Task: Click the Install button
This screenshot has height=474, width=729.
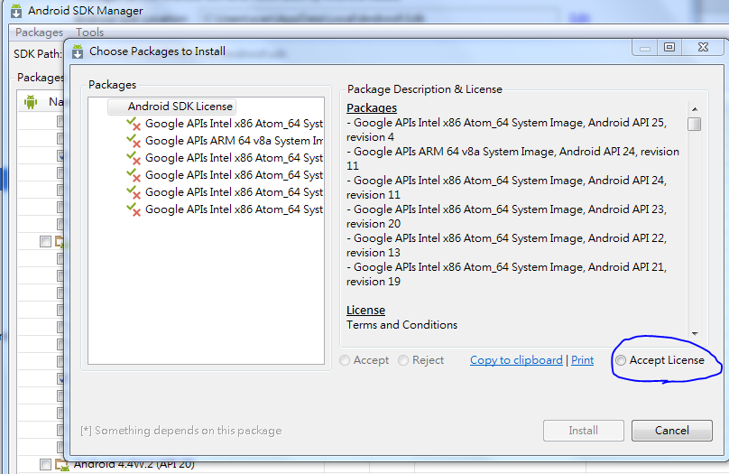Action: (x=583, y=431)
